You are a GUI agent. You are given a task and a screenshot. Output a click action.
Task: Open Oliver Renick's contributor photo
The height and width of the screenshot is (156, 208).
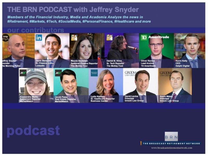157,50
